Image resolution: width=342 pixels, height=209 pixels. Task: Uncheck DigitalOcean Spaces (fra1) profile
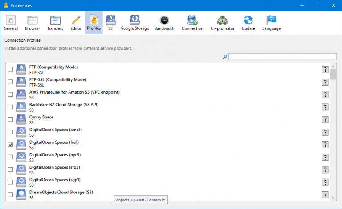click(x=11, y=145)
